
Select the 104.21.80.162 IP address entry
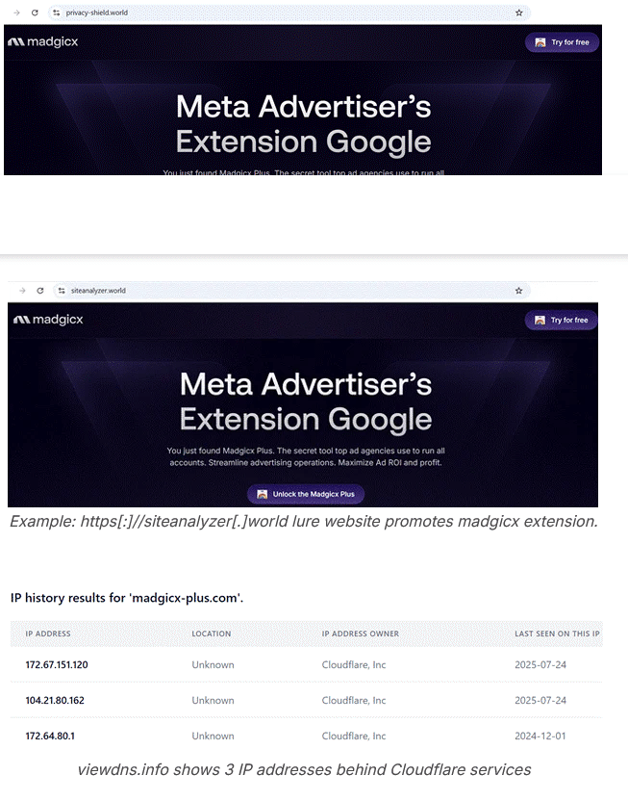coord(55,701)
